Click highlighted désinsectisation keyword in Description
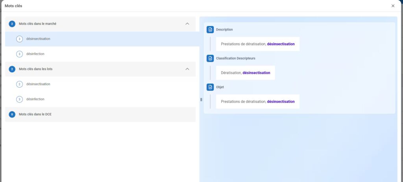Viewport: 403px width, 182px height. (x=281, y=44)
